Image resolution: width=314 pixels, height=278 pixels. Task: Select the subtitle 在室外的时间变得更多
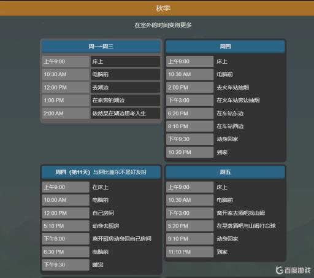[163, 25]
